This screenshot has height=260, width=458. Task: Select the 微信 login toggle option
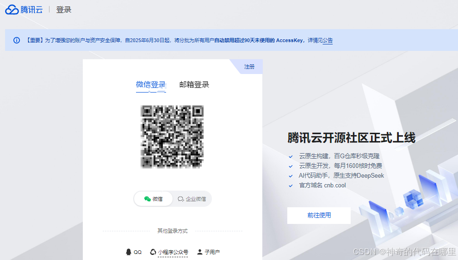(x=153, y=199)
